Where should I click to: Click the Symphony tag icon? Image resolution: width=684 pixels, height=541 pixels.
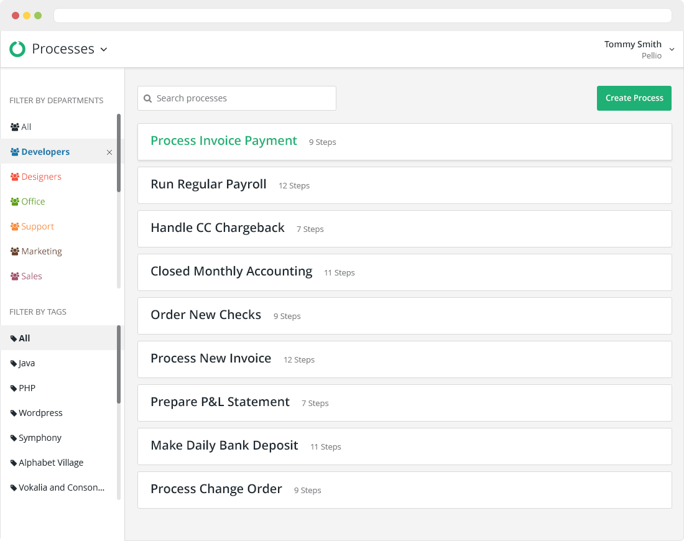[x=14, y=438]
